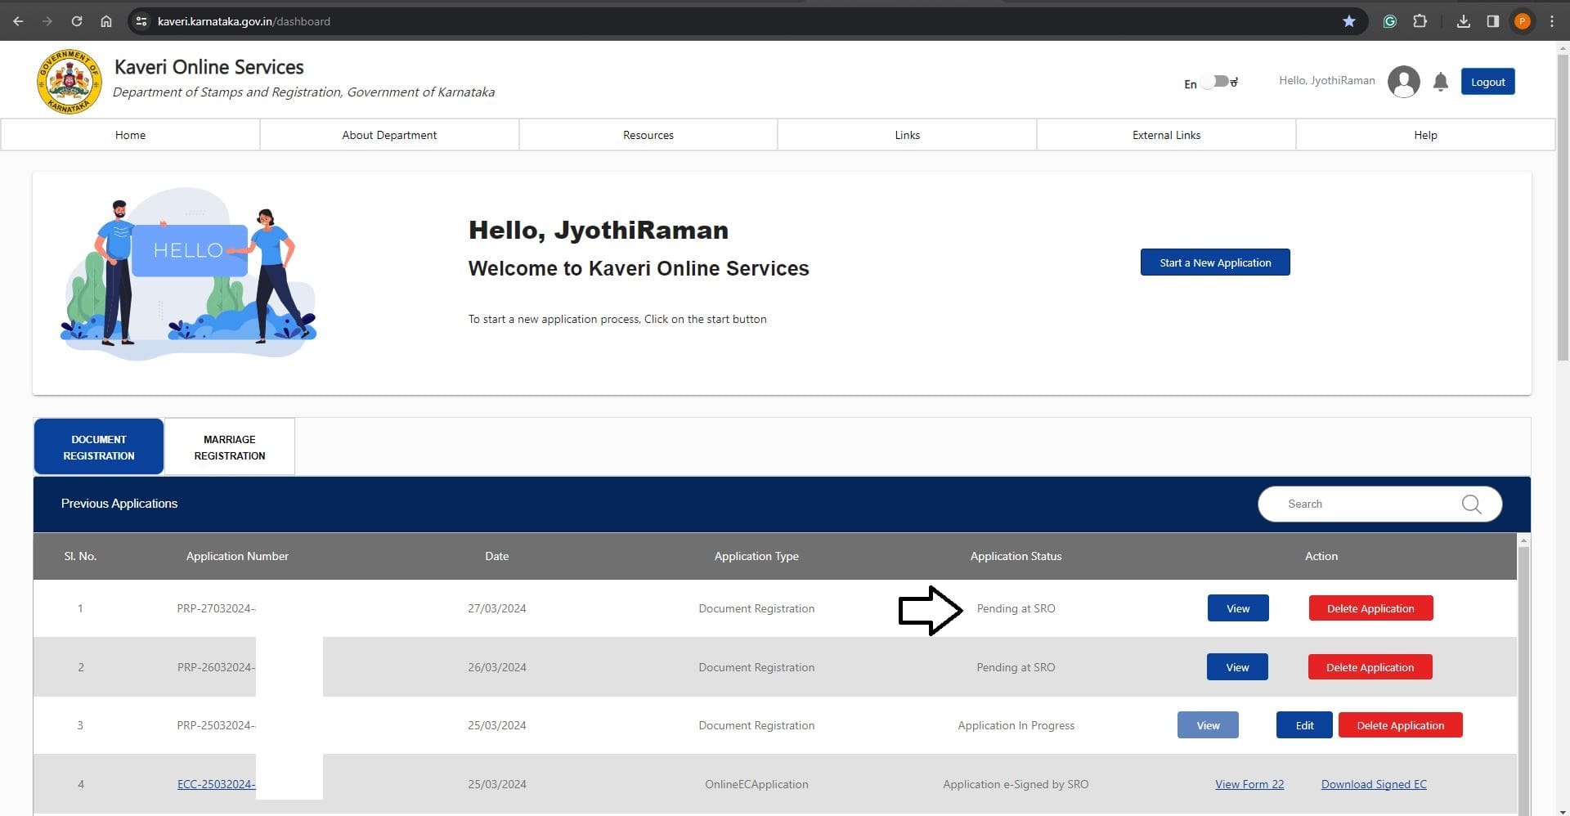Bookmark page with the star icon

1349,21
